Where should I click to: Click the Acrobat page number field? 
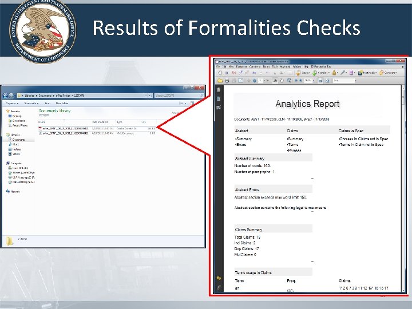coord(260,81)
